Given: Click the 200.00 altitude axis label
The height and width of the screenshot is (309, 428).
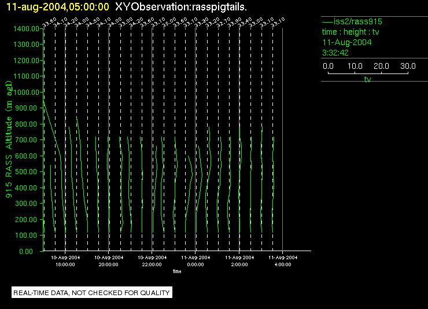Looking at the screenshot, I should click(x=26, y=219).
